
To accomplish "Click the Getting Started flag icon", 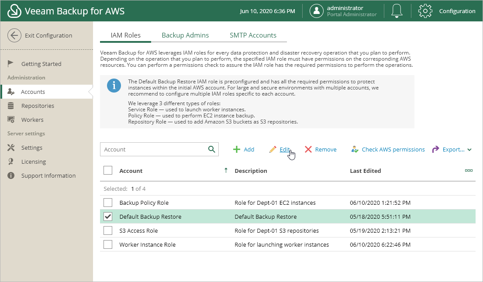I will (10, 64).
